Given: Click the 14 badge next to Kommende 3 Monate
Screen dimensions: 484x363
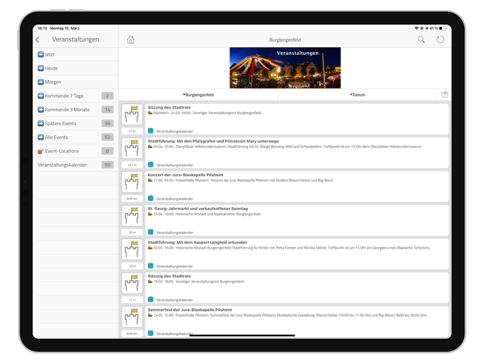Looking at the screenshot, I should coord(107,109).
